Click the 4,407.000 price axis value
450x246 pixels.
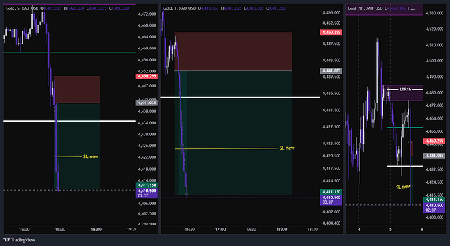[x=331, y=212]
